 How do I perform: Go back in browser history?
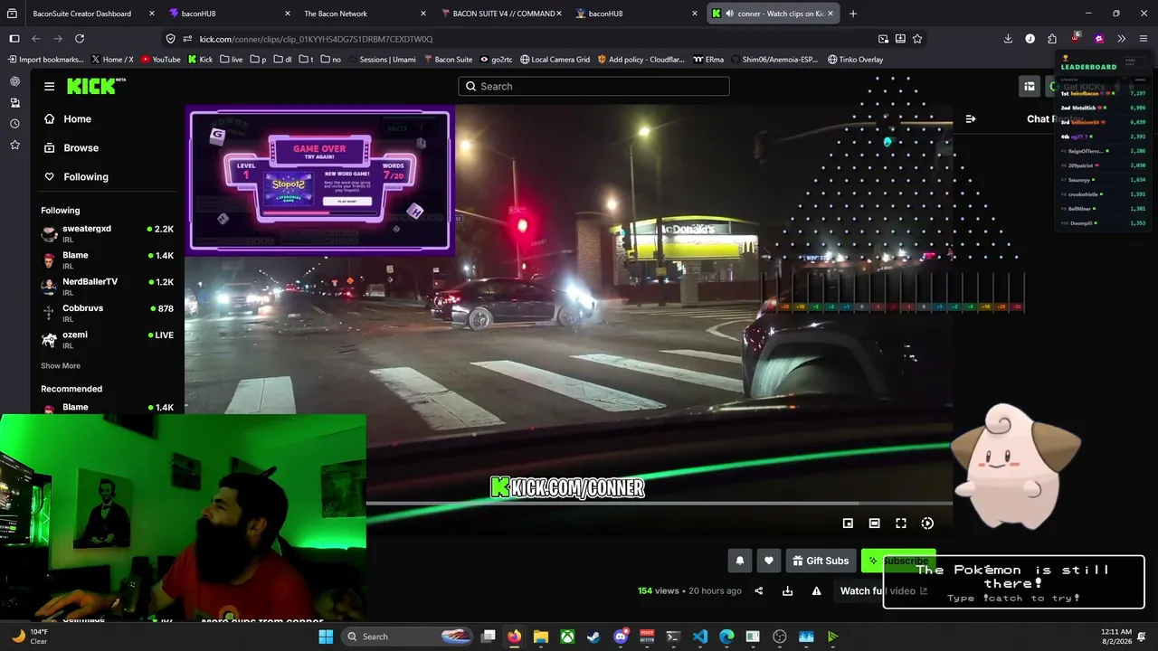(36, 39)
